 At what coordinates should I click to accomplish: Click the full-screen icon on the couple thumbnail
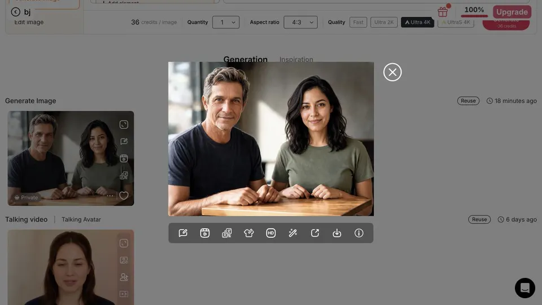pos(124,124)
